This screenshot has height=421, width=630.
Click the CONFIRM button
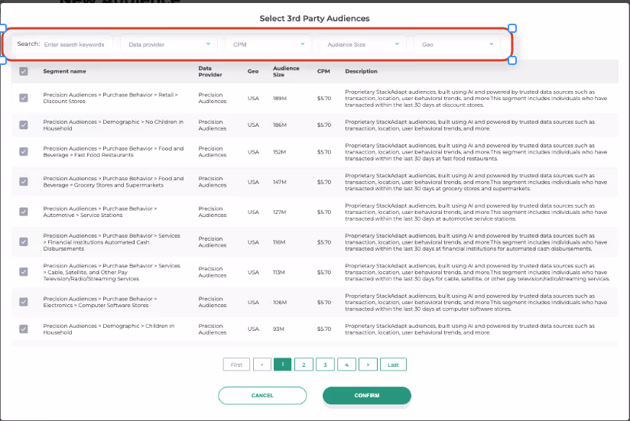tap(367, 395)
